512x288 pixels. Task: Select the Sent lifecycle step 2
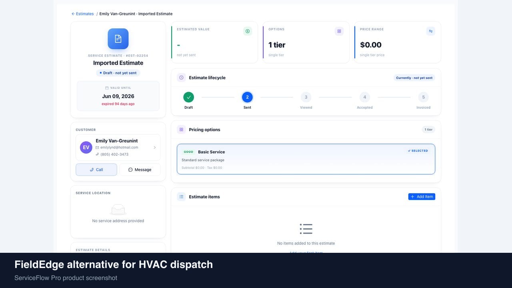click(x=247, y=97)
